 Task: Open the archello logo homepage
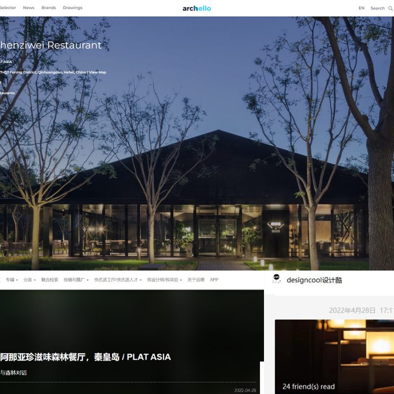pyautogui.click(x=197, y=8)
